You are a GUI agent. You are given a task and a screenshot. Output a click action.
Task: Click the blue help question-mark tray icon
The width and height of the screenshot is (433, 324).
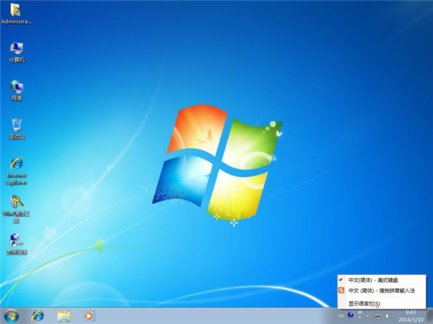350,316
